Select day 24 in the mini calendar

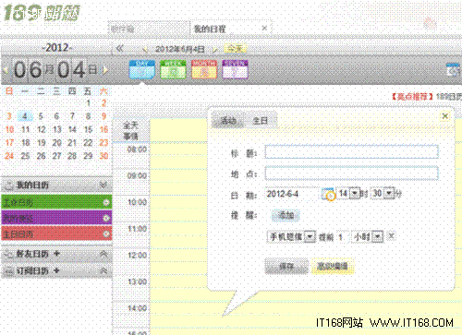tap(9, 156)
